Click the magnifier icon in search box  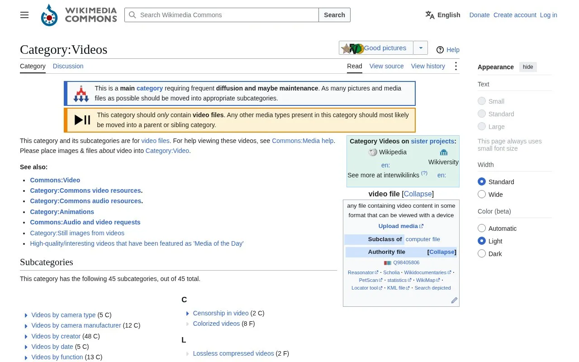[132, 15]
